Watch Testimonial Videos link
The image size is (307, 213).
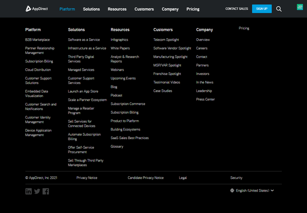(167, 83)
